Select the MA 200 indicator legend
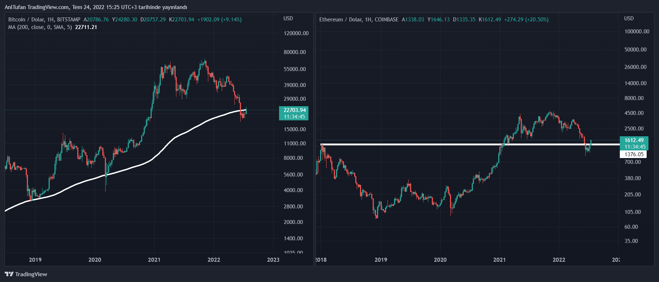Viewport: 659px width, 282px height. click(x=40, y=27)
